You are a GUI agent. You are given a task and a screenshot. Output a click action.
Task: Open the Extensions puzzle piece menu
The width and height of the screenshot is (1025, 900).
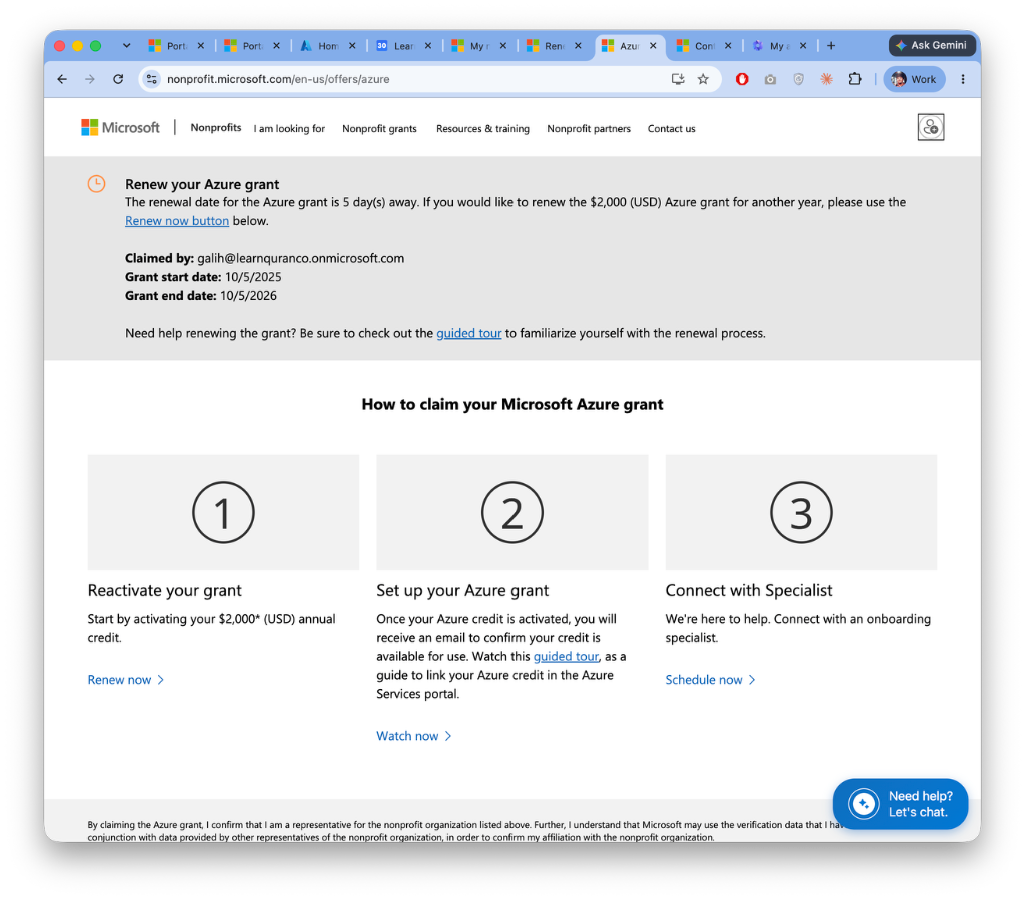click(x=854, y=79)
